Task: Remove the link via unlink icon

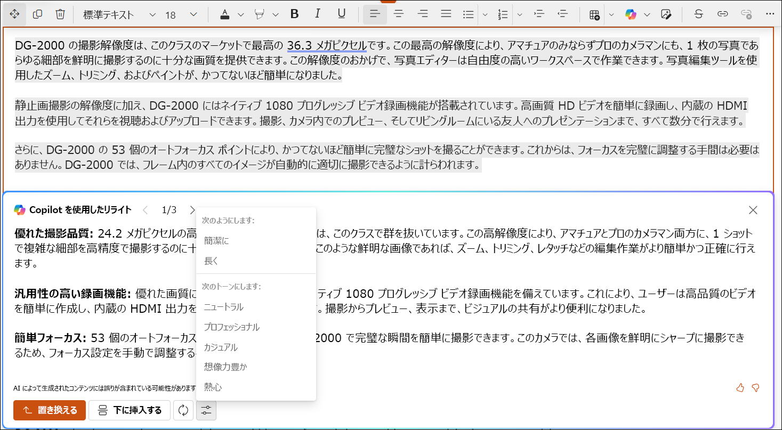Action: tap(746, 14)
